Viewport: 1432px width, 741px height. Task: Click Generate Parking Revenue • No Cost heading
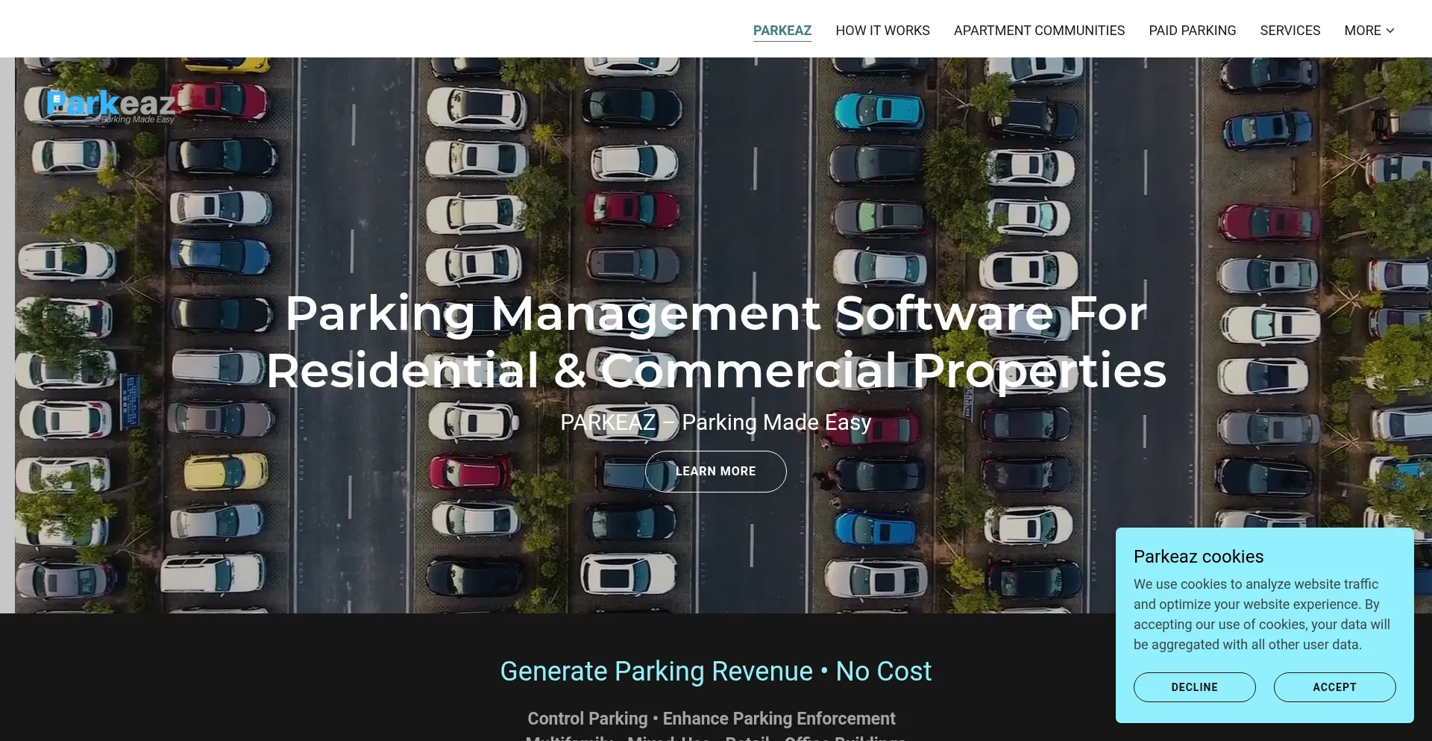pos(716,672)
